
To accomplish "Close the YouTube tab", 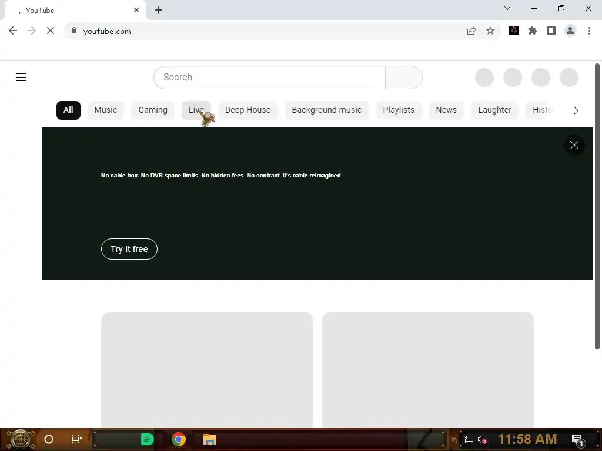I will pyautogui.click(x=136, y=10).
